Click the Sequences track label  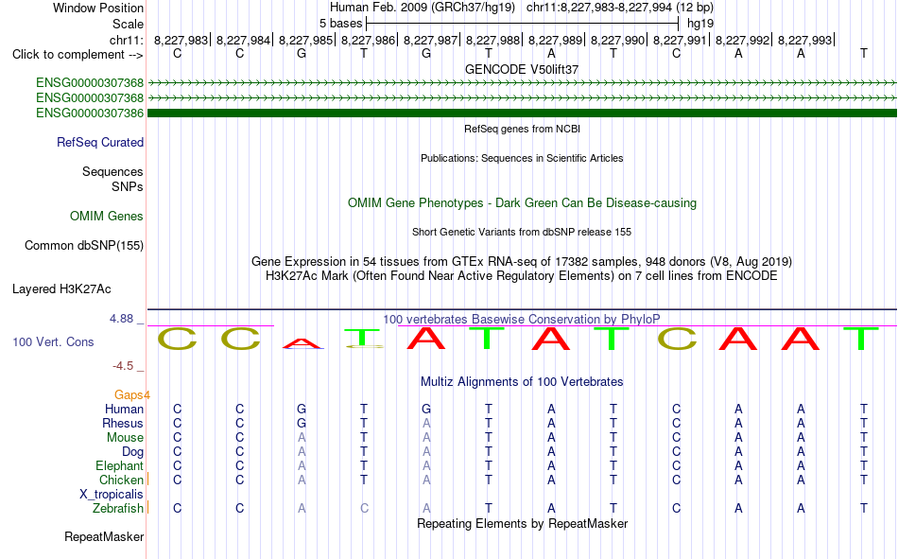112,171
